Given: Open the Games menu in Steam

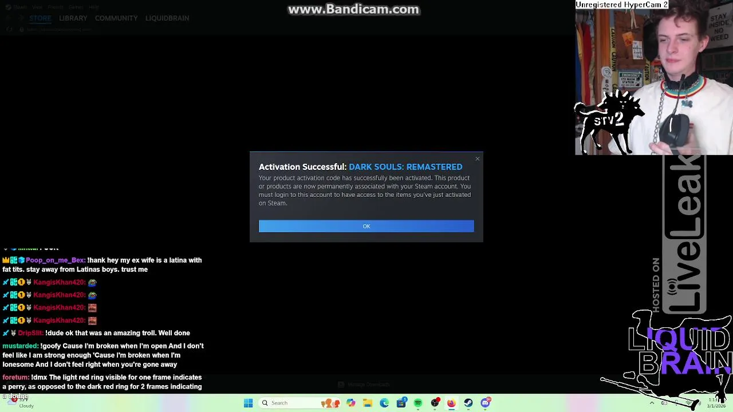Looking at the screenshot, I should (76, 7).
